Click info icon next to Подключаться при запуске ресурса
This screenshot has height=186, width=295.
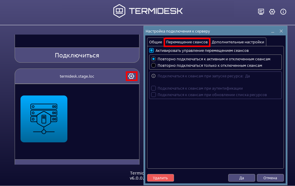(x=154, y=76)
